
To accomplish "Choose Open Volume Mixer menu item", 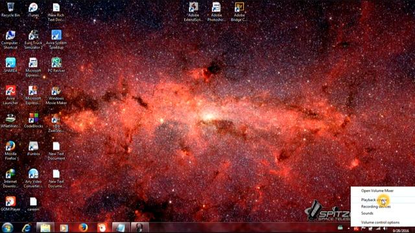I will pyautogui.click(x=377, y=191).
